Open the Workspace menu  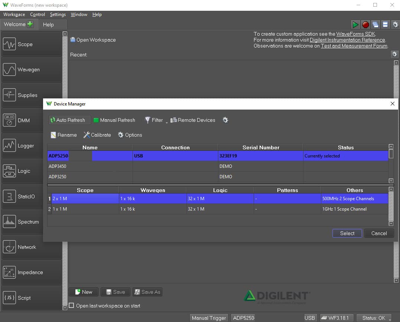(14, 14)
